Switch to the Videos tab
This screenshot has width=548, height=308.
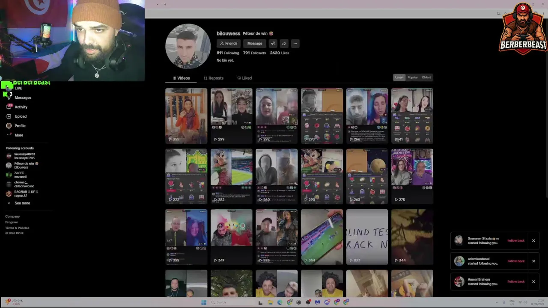coord(181,78)
